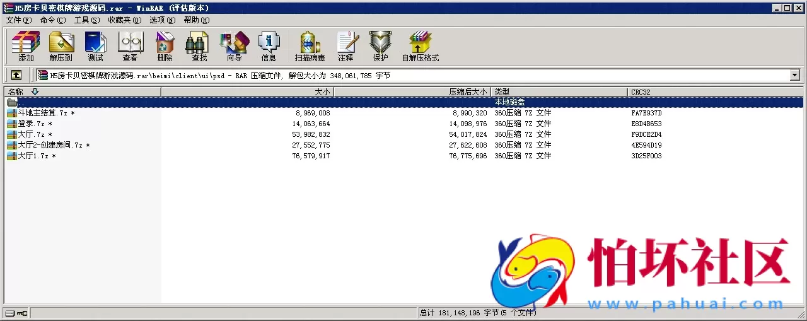Screen dimensions: 807x321
Task: Open the 查找 (Find) binoculars tool
Action: pos(199,46)
